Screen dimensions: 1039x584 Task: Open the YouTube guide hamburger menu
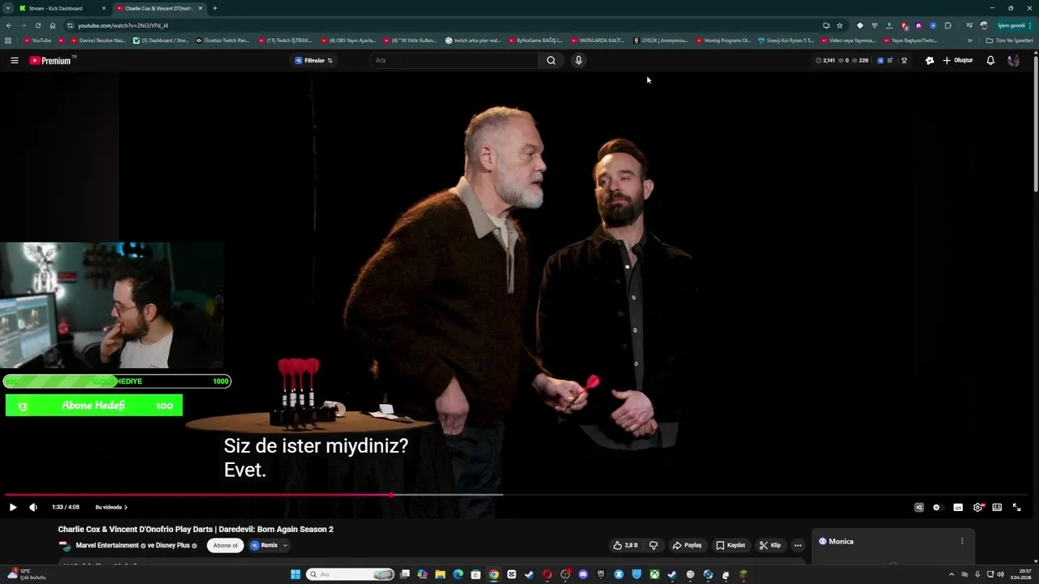click(x=15, y=60)
